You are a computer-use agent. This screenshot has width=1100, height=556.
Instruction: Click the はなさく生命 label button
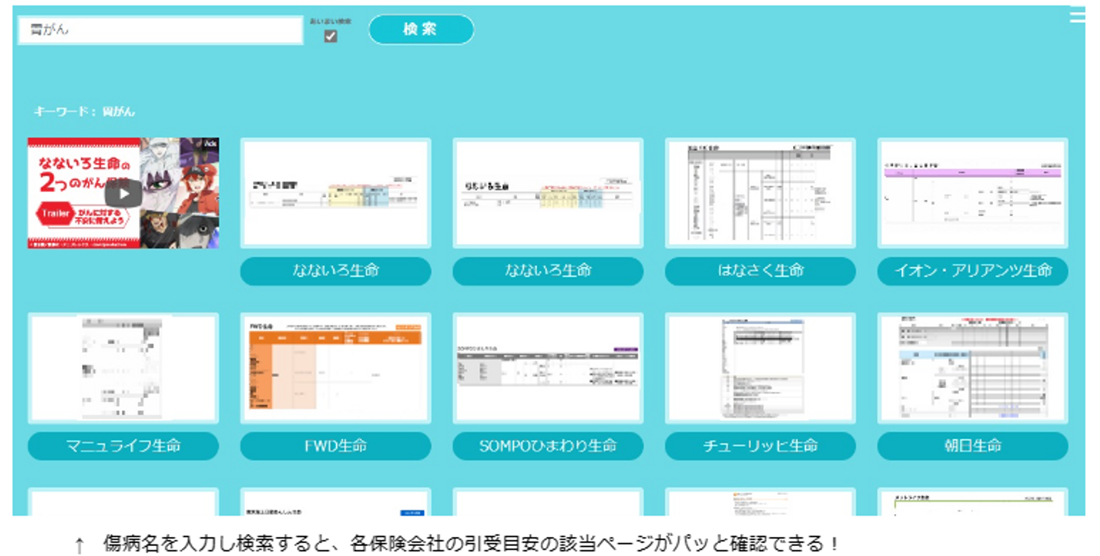760,271
